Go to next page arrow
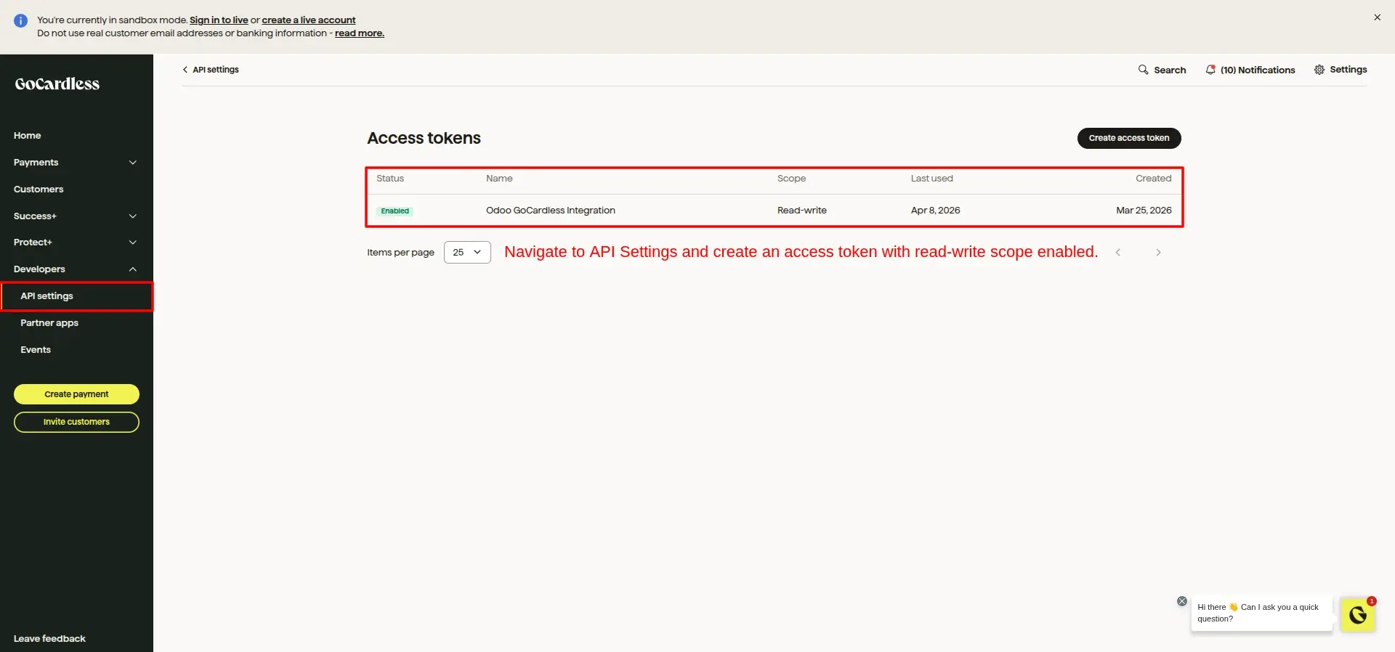This screenshot has width=1395, height=652. click(1158, 253)
